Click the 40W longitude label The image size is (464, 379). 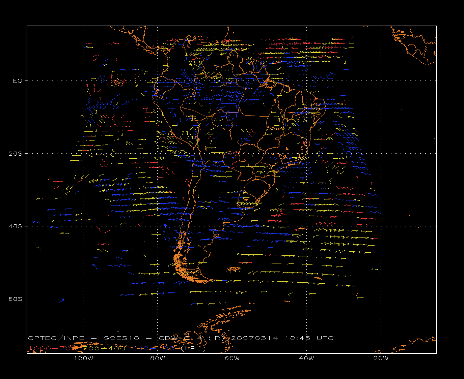tap(306, 358)
